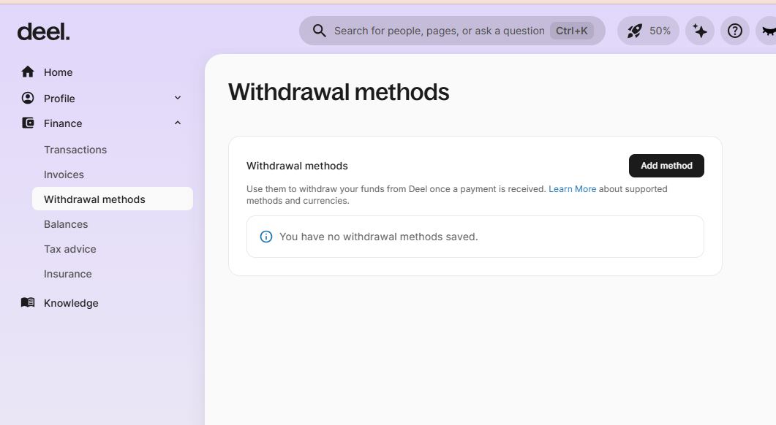Open the Knowledge section
The height and width of the screenshot is (425, 776).
point(71,303)
